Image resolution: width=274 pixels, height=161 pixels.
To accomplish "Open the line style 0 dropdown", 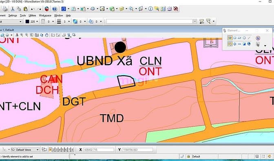I will coord(53,22).
